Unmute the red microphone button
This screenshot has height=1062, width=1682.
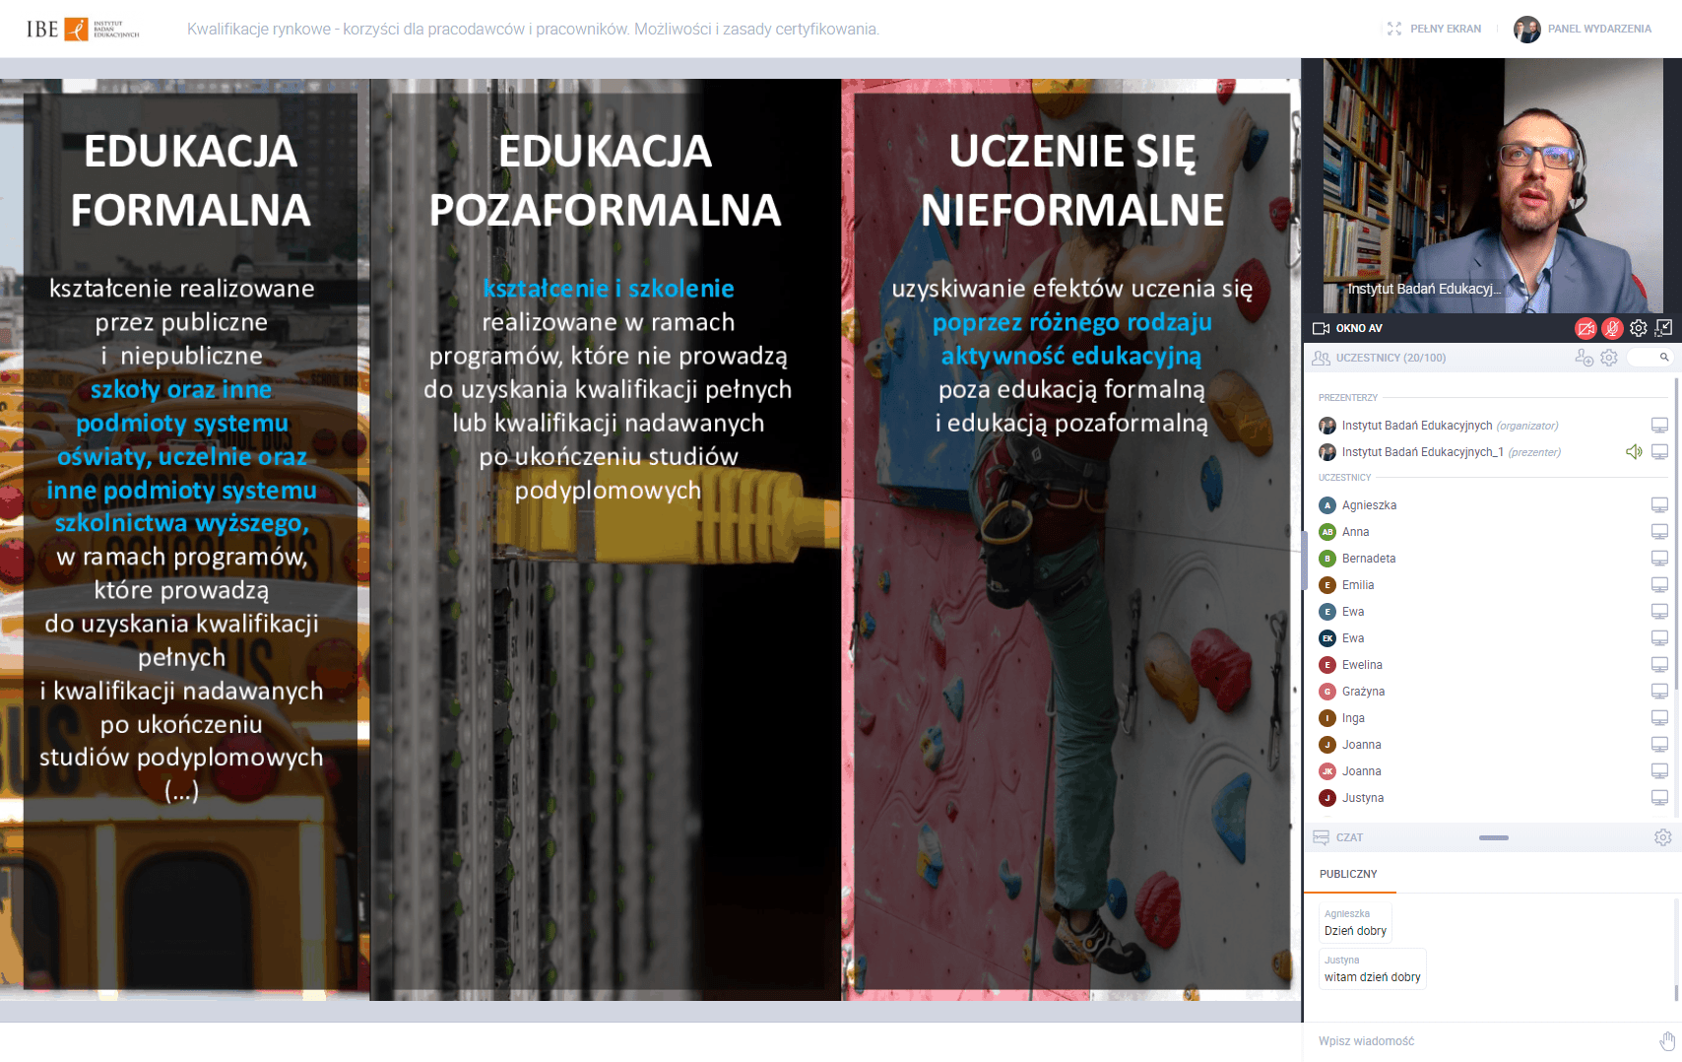[x=1611, y=328]
